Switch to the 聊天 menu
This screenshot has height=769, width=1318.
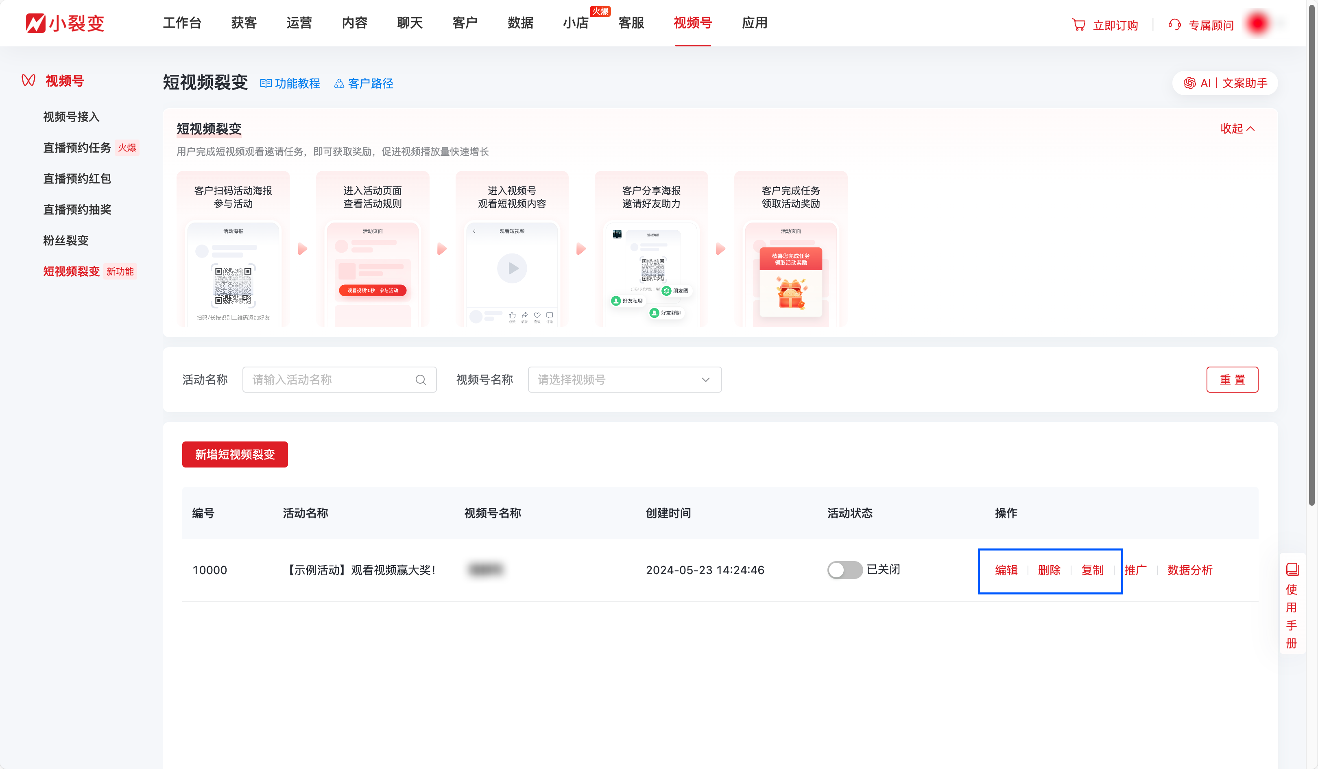tap(410, 23)
